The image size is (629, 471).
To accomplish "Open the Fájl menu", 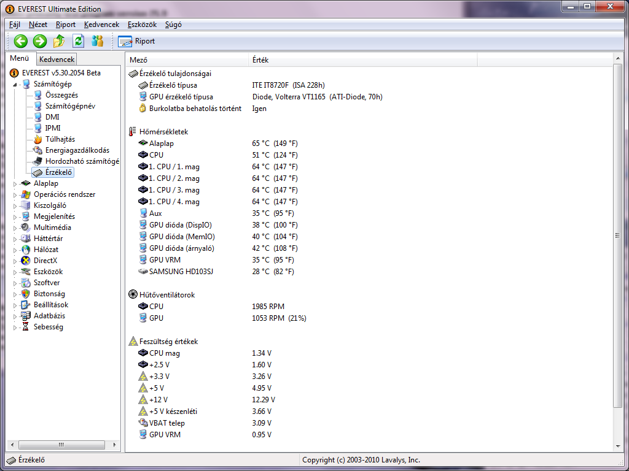I will 15,25.
